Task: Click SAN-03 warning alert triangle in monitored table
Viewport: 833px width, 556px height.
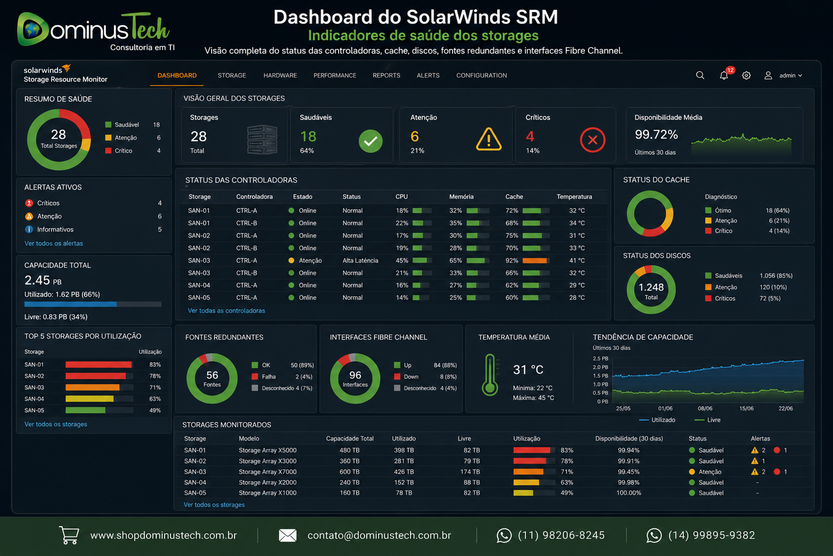Action: point(754,472)
